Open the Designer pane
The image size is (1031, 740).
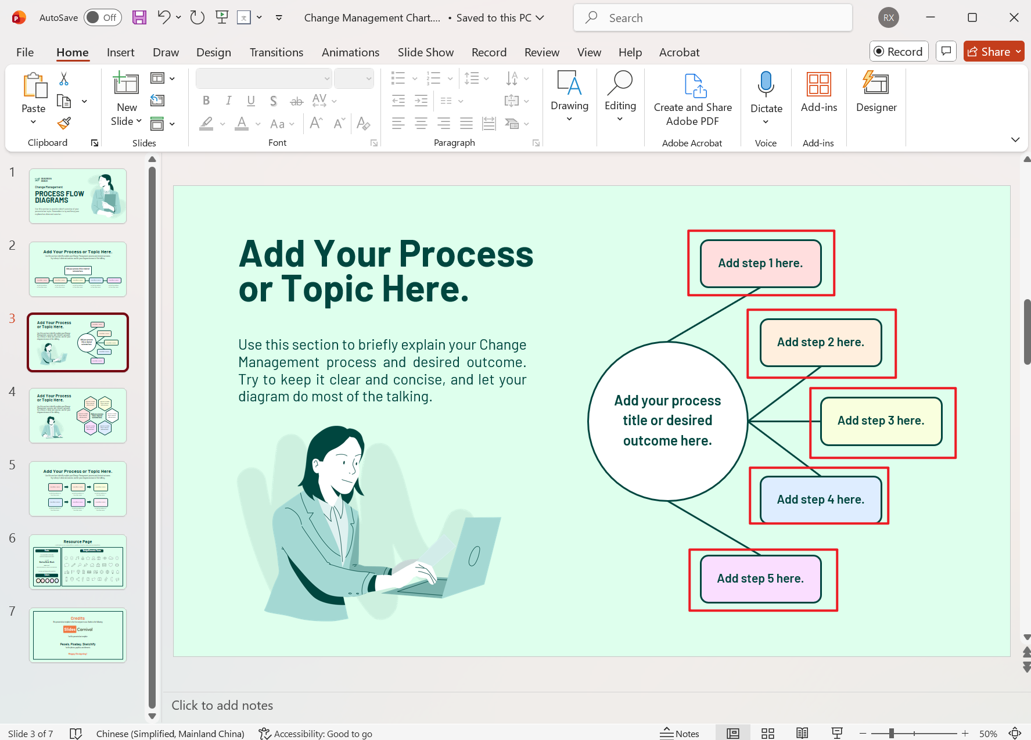click(x=876, y=96)
